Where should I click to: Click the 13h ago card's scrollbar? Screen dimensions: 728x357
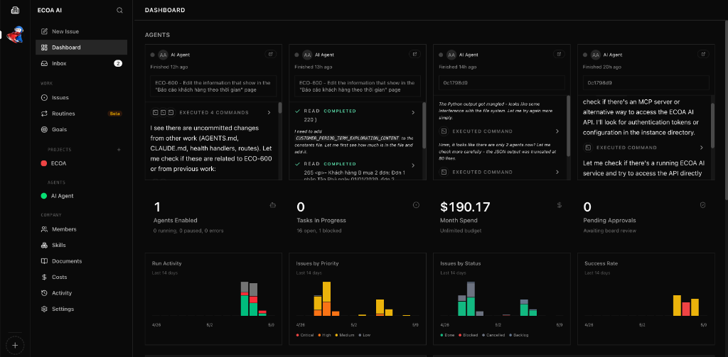[424, 125]
